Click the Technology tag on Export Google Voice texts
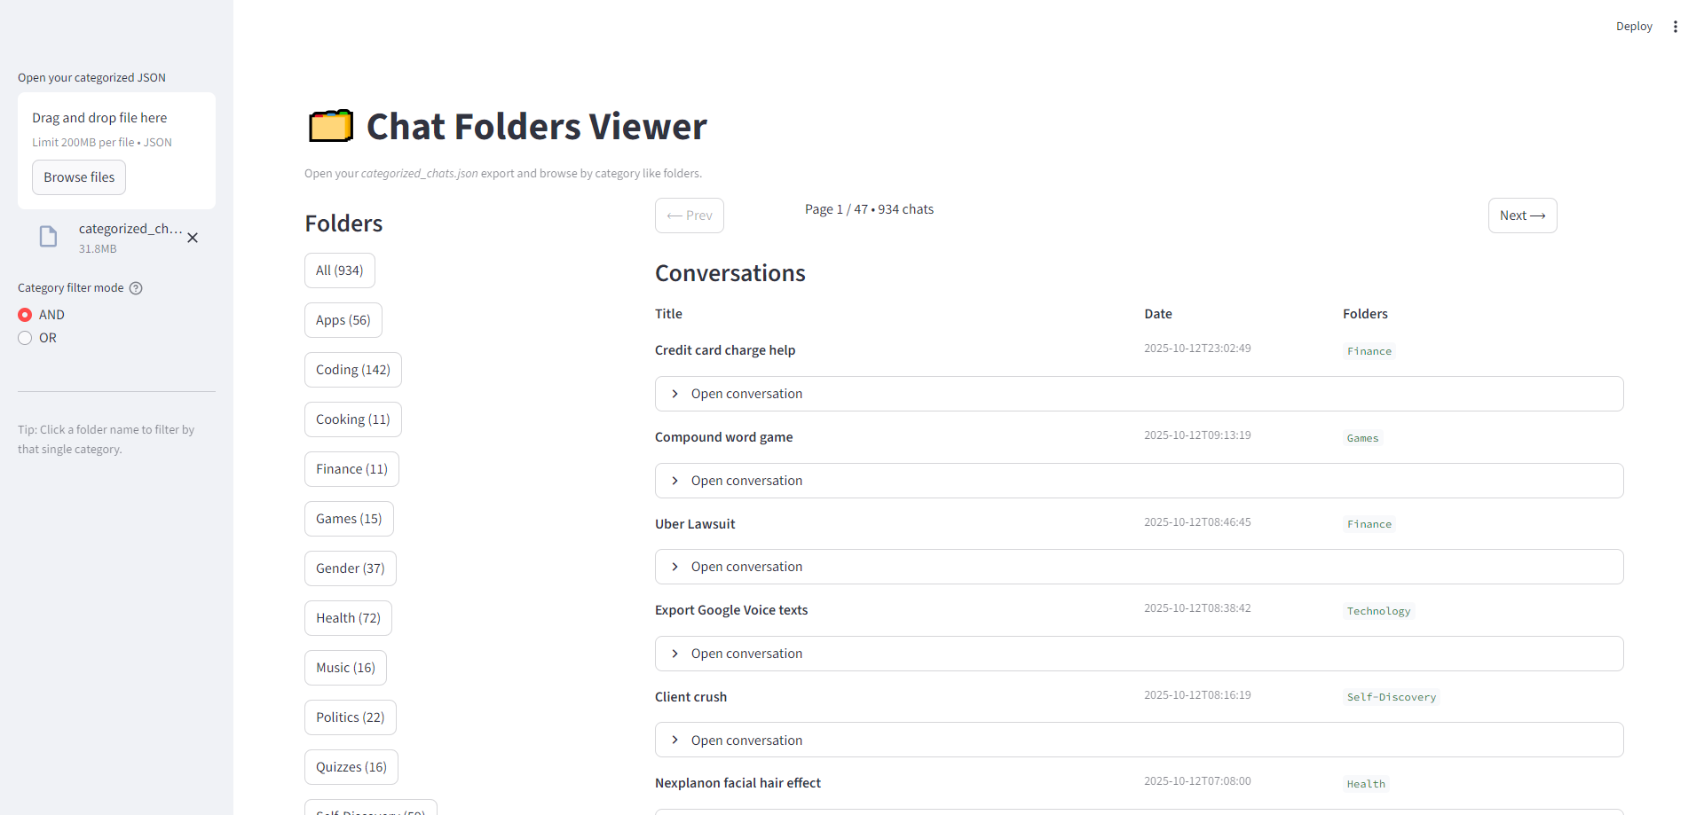The height and width of the screenshot is (815, 1704). pos(1378,610)
